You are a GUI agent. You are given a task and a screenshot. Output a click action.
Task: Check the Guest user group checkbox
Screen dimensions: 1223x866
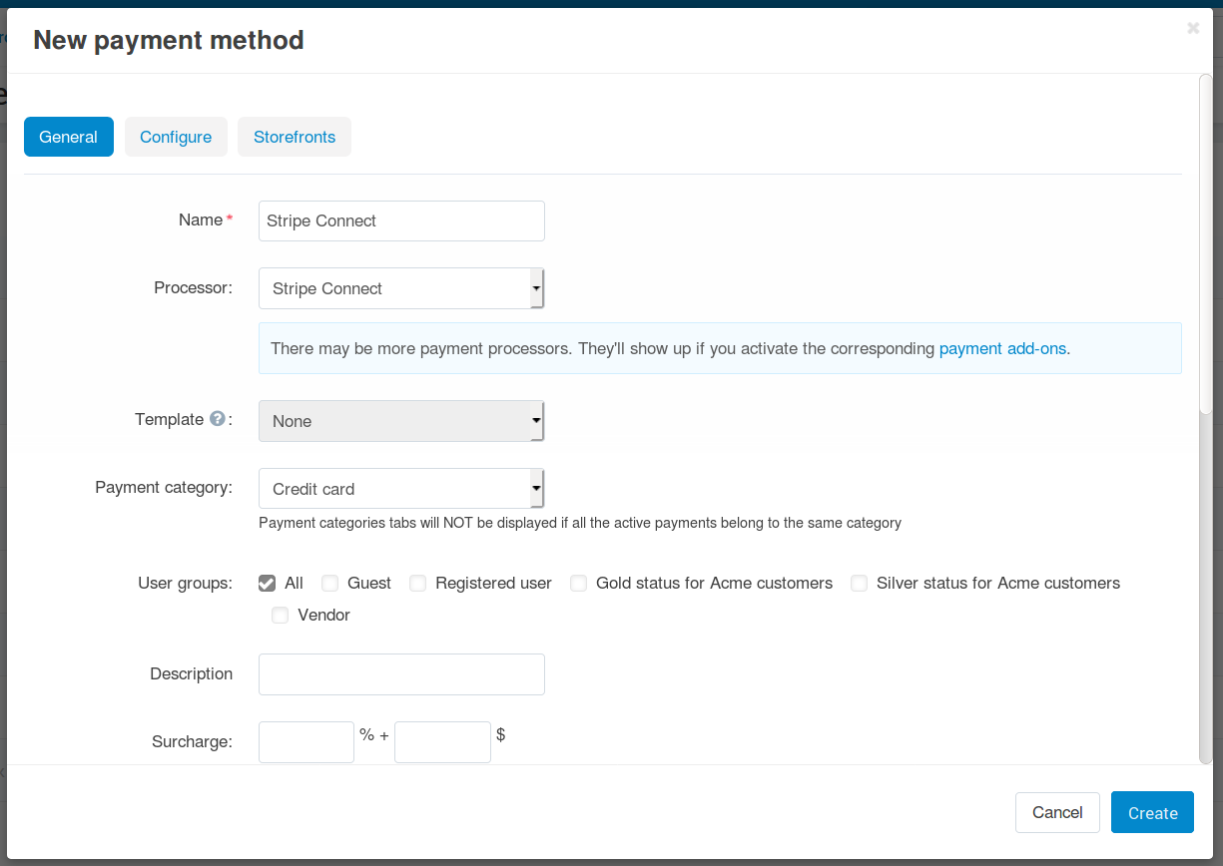(x=329, y=584)
